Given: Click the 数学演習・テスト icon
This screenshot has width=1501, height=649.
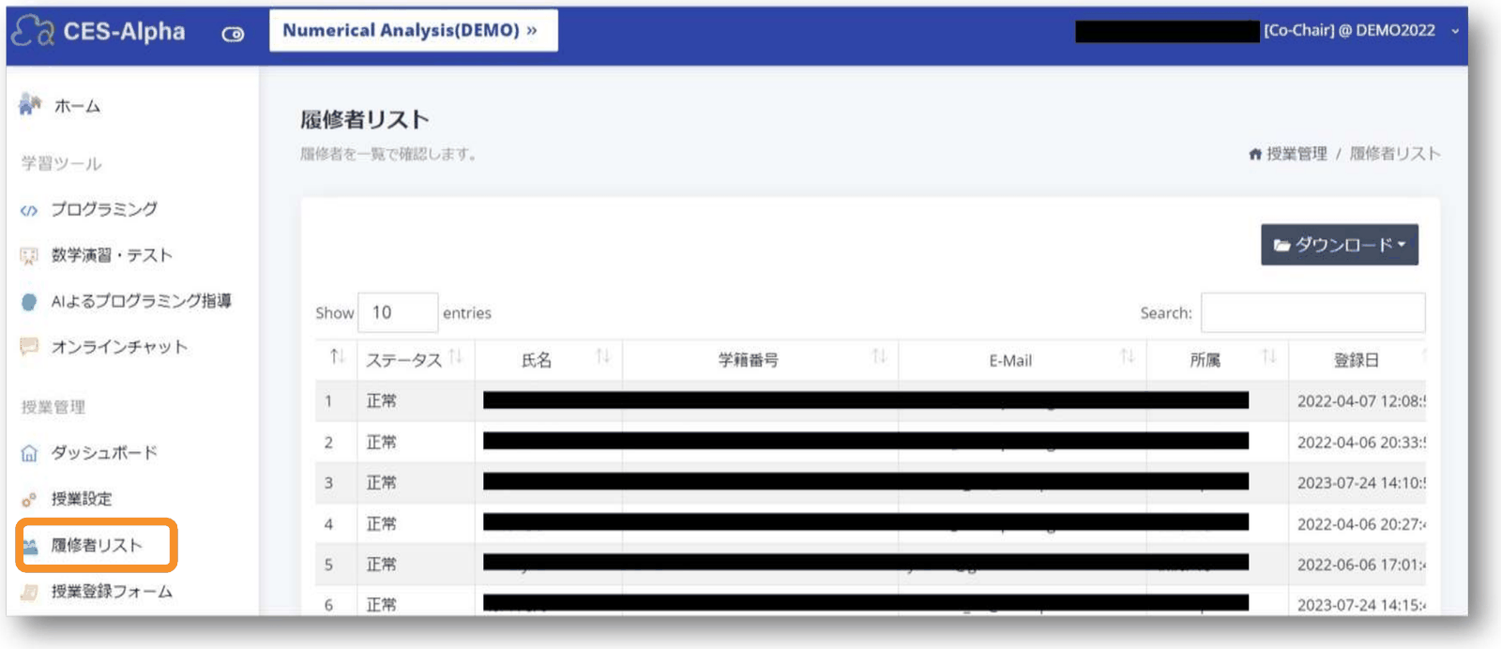Looking at the screenshot, I should pyautogui.click(x=29, y=255).
